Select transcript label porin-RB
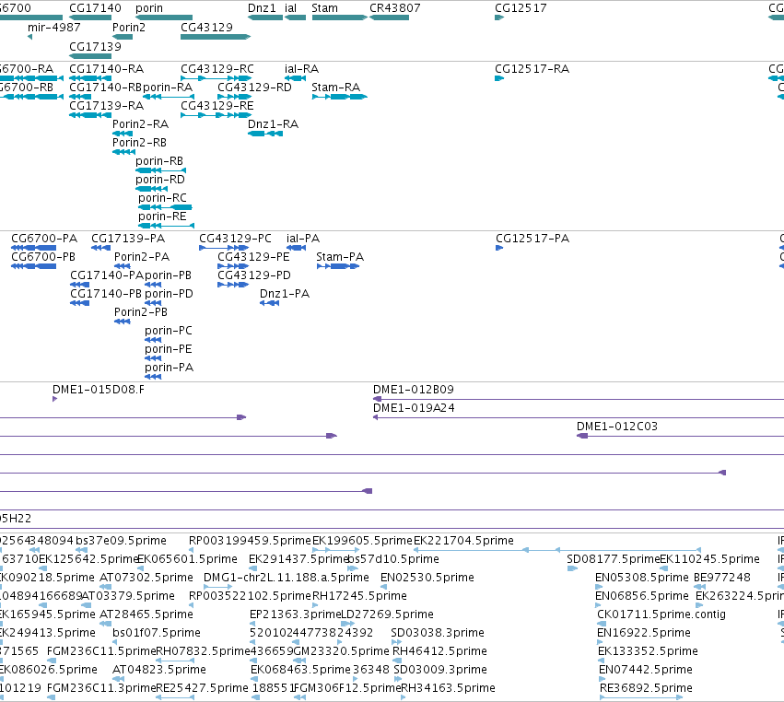Screen dimensions: 784x702 [x=159, y=161]
